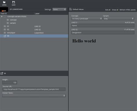The image size is (137, 111).
Task: Select the variant field row
Action: (34, 23)
